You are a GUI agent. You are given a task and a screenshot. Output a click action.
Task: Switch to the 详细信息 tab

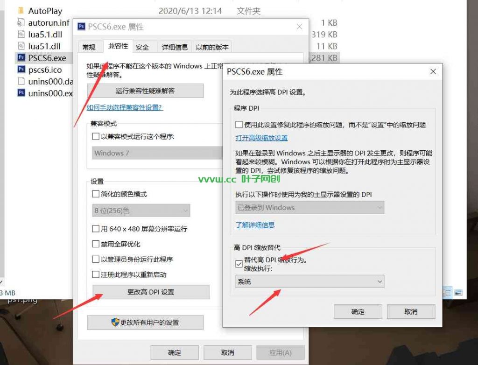175,47
